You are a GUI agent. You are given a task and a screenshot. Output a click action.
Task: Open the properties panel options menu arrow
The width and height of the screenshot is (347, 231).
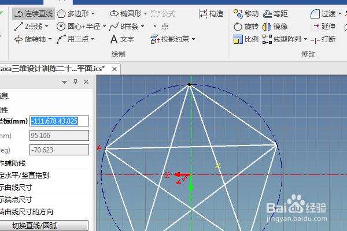(64, 82)
